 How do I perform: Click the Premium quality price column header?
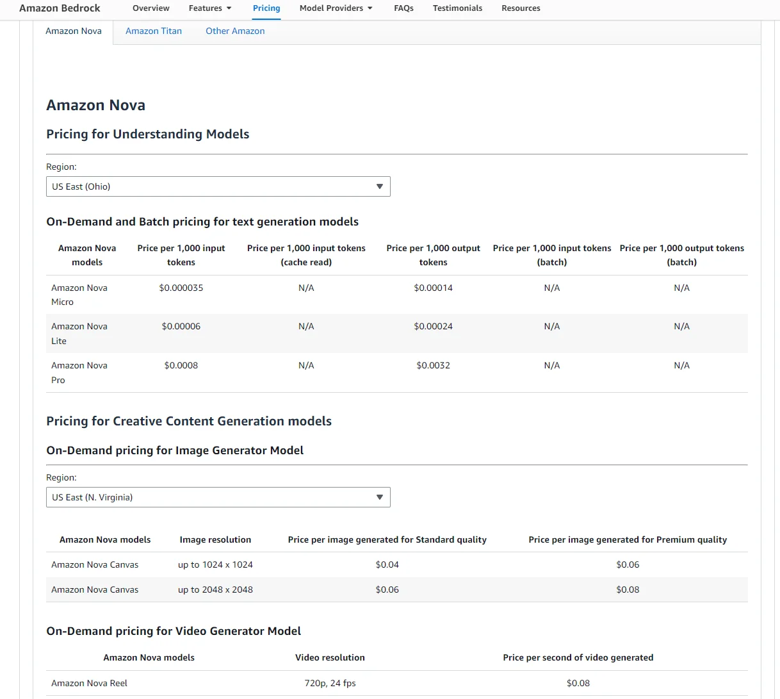[628, 539]
